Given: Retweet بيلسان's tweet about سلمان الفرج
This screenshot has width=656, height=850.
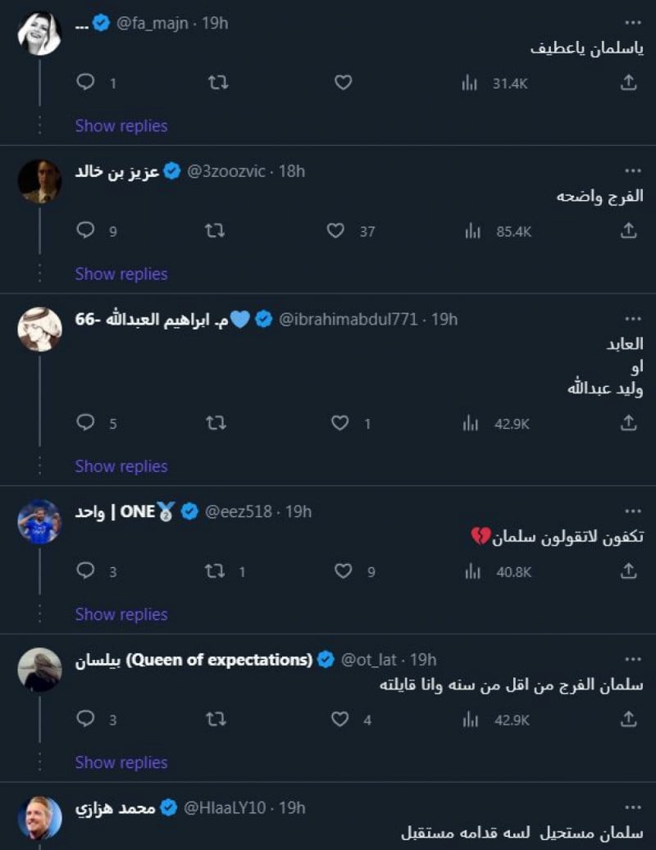Looking at the screenshot, I should (214, 720).
